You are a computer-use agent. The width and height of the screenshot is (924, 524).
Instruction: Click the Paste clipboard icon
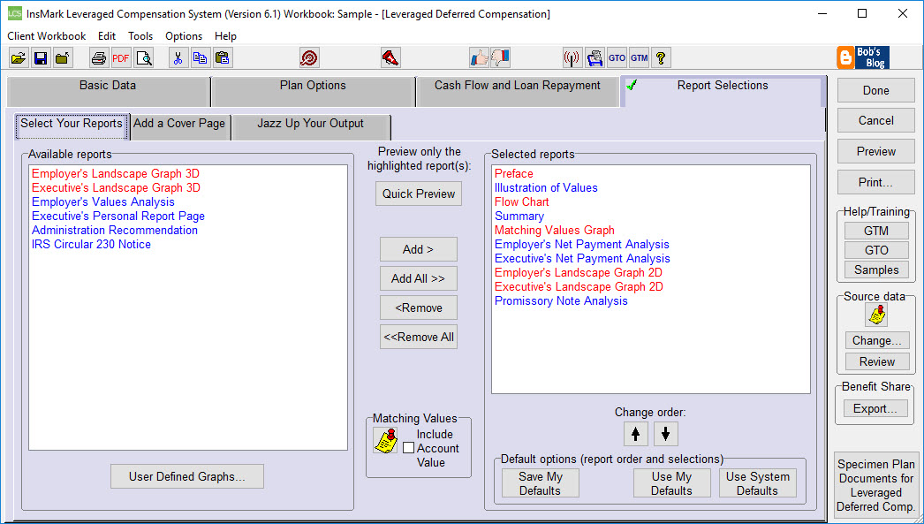pos(223,57)
